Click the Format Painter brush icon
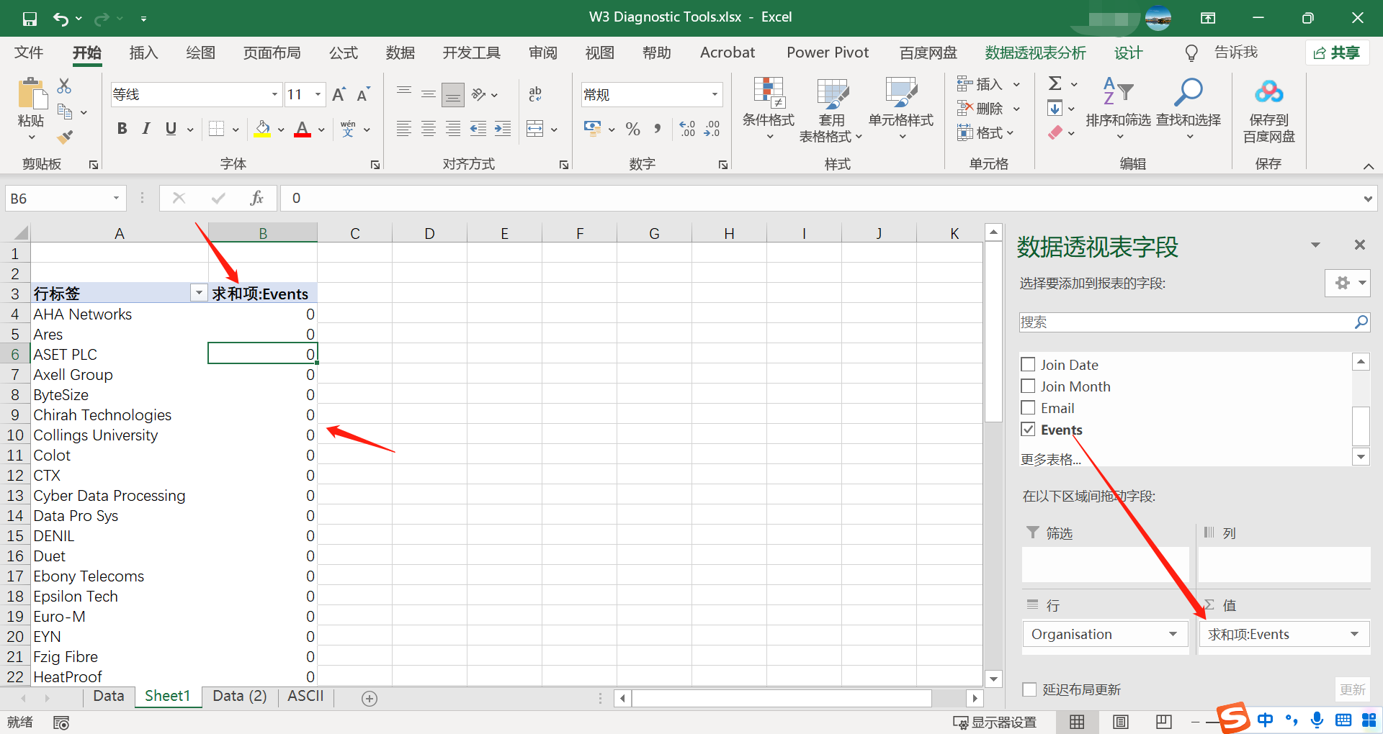 (x=65, y=136)
